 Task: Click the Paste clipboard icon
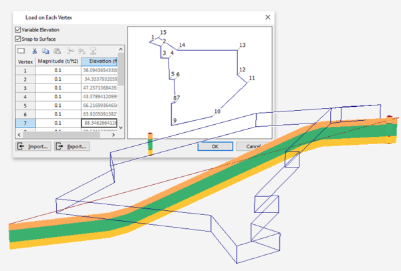point(57,51)
